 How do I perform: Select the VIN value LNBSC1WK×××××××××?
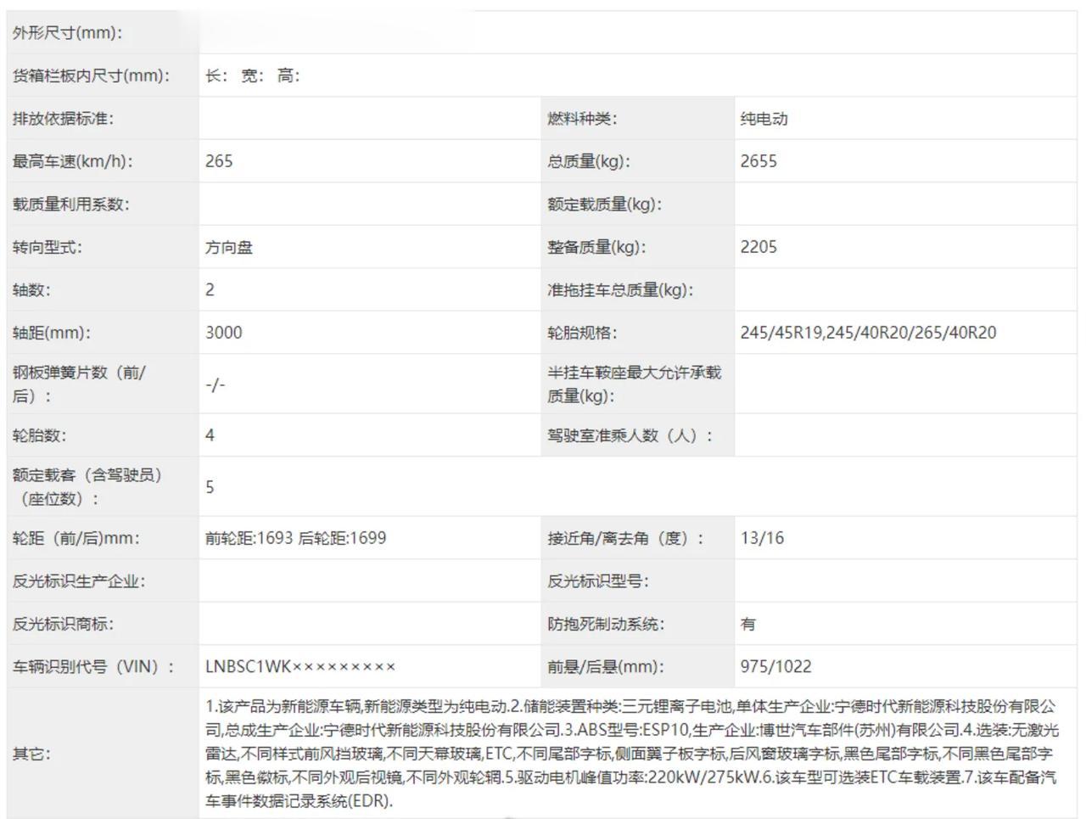[300, 667]
